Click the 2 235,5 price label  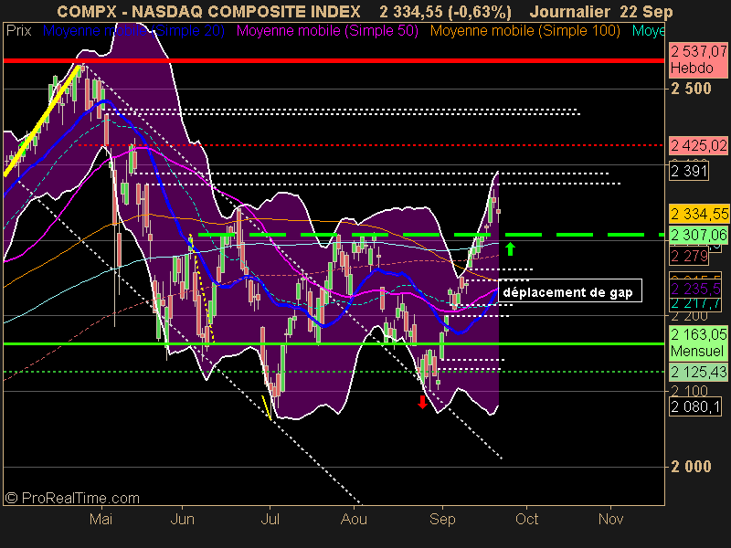695,290
